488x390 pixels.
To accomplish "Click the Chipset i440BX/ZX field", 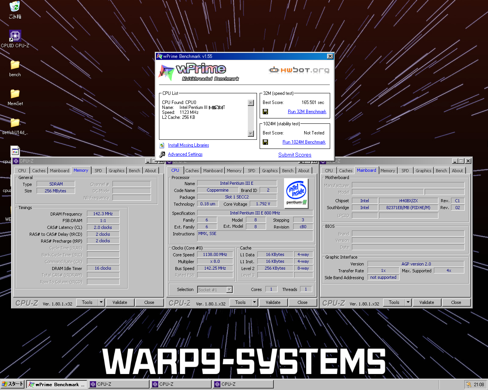I will (x=408, y=201).
